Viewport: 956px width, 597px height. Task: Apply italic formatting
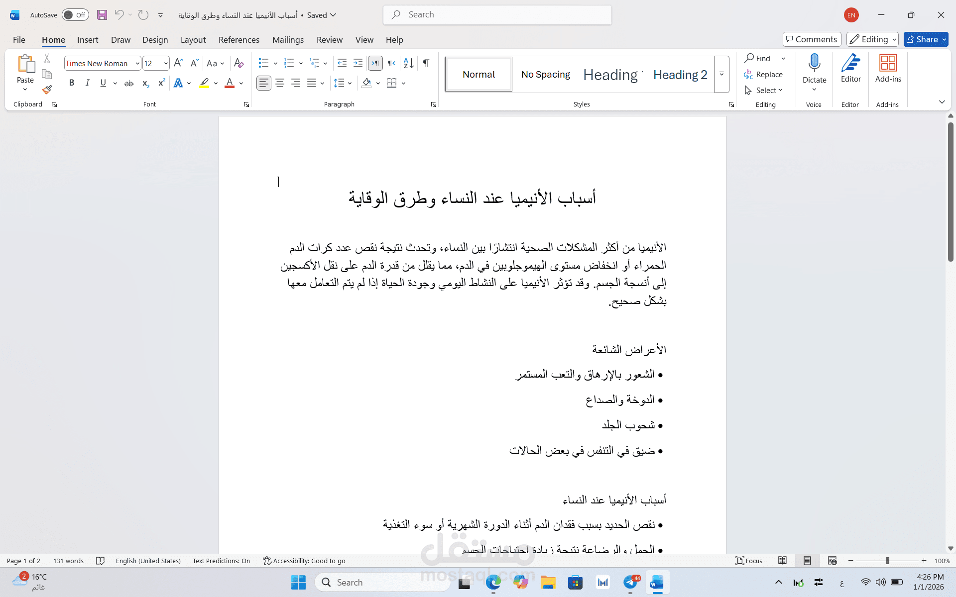point(87,83)
